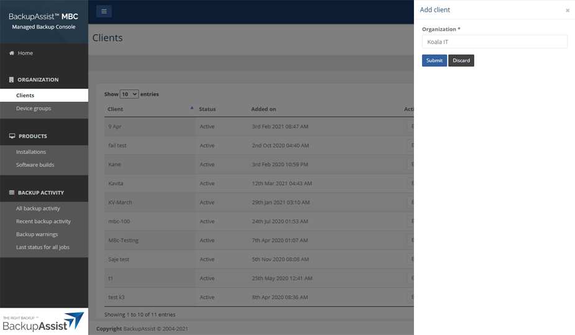Image resolution: width=575 pixels, height=335 pixels.
Task: Close the Add client panel
Action: click(x=568, y=11)
